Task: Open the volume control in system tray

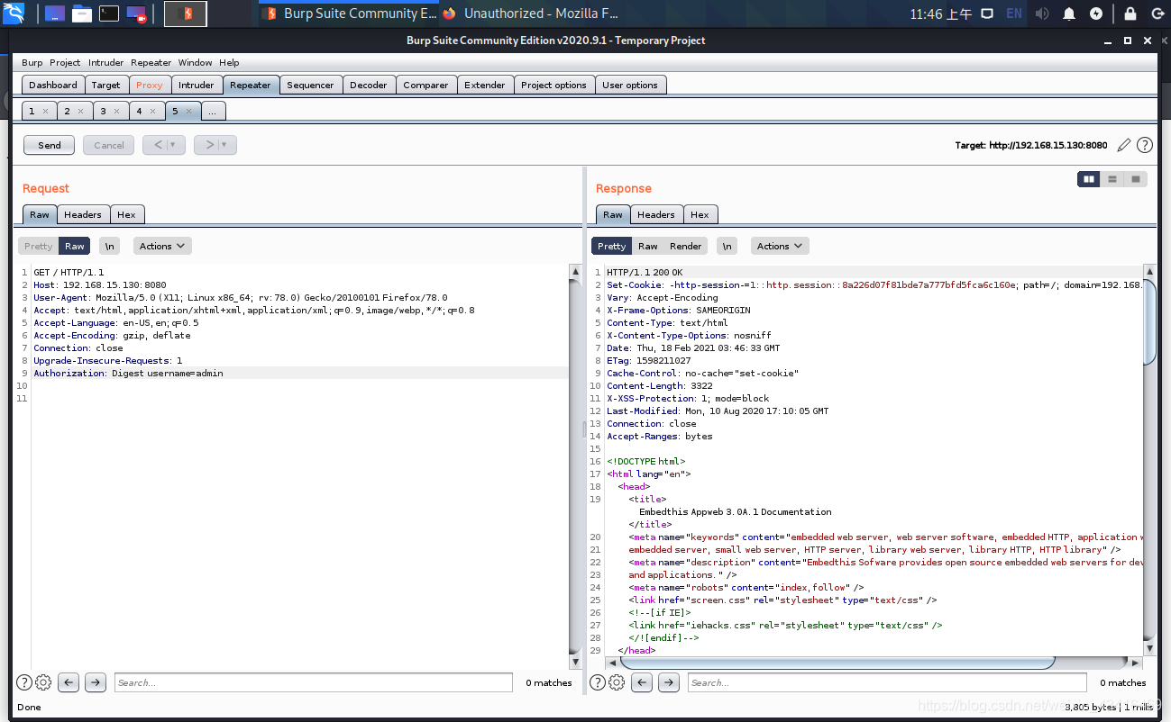Action: coord(1042,14)
